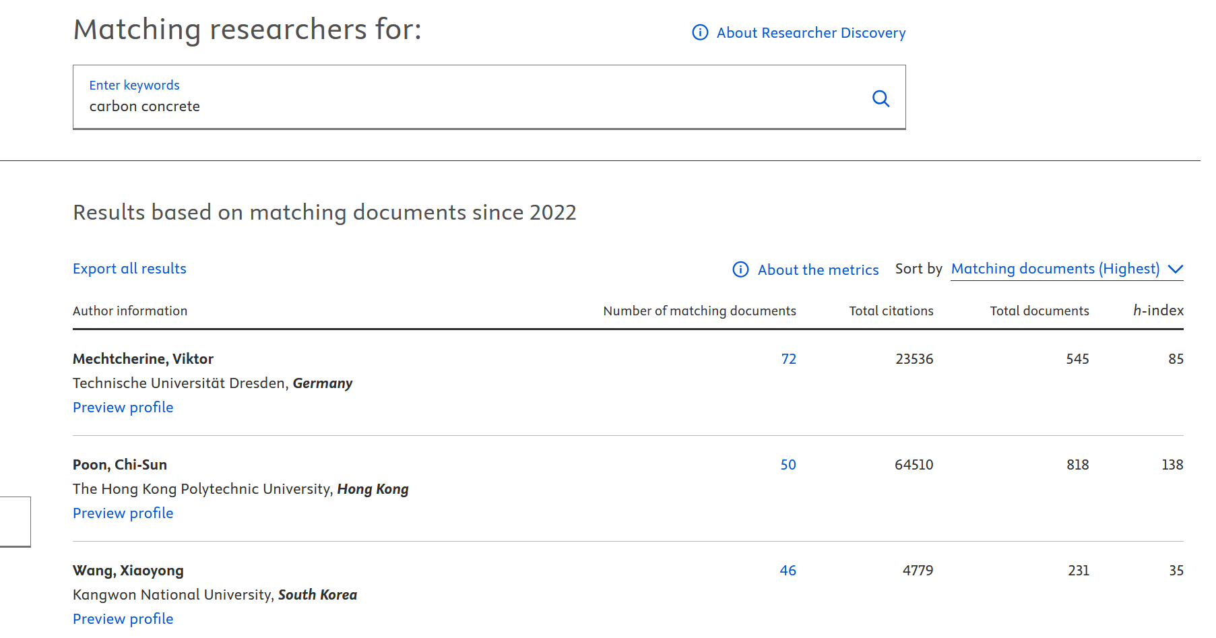This screenshot has height=638, width=1216.
Task: Open the About Researcher Discovery link
Action: coord(810,32)
